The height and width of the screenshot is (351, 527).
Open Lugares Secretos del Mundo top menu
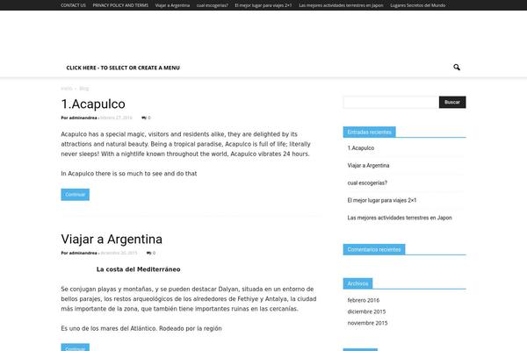(x=418, y=5)
